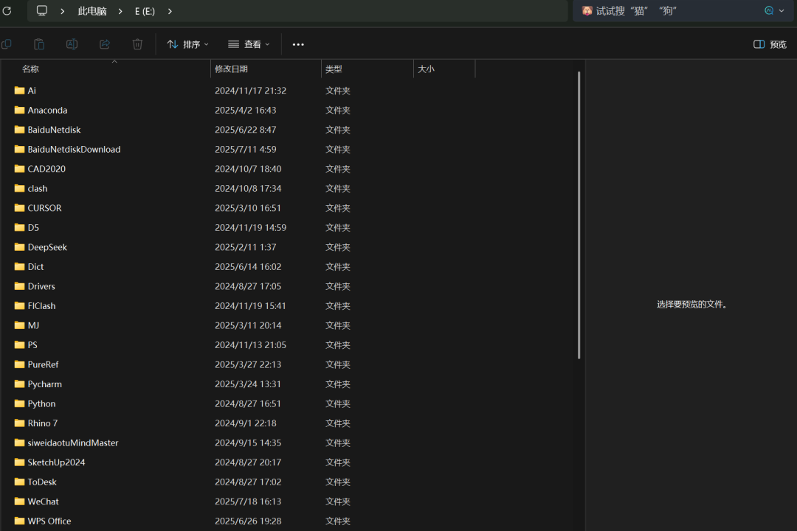Viewport: 797px width, 531px height.
Task: Select the PureRef folder icon
Action: pos(19,364)
